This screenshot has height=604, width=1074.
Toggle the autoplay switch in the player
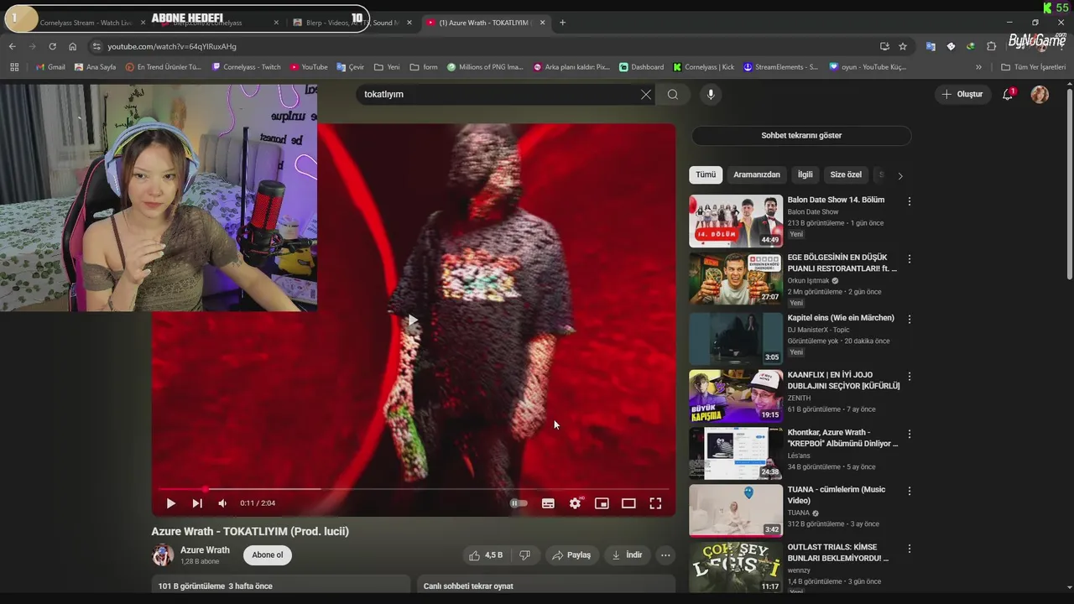(x=519, y=503)
